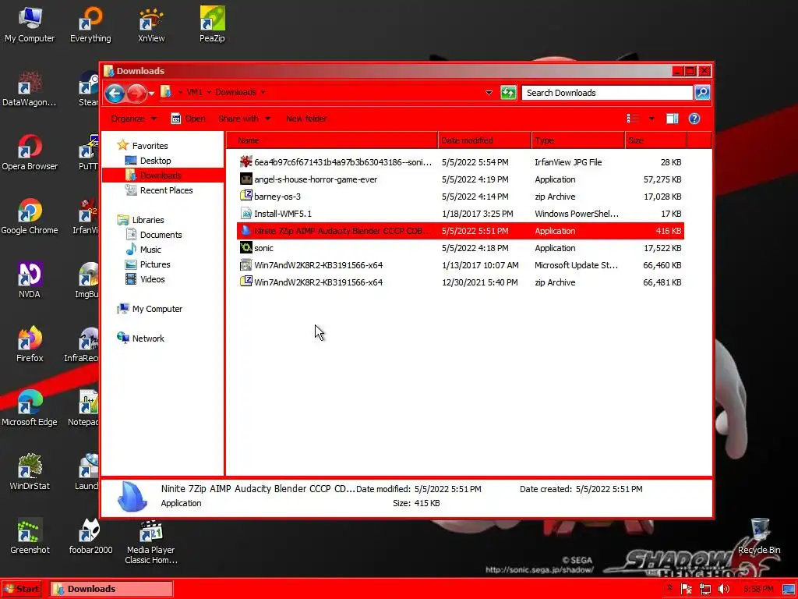The width and height of the screenshot is (798, 599).
Task: Open Organize dropdown menu
Action: coord(134,119)
